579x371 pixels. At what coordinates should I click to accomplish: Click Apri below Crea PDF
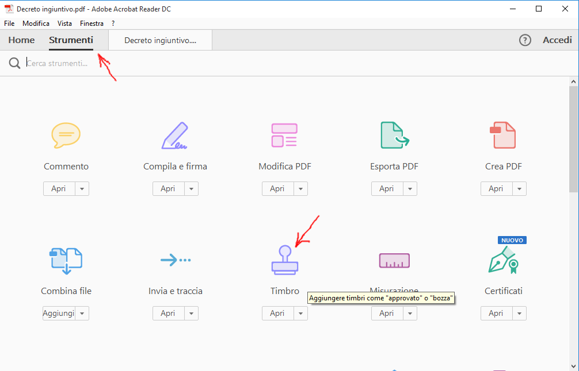pyautogui.click(x=496, y=188)
